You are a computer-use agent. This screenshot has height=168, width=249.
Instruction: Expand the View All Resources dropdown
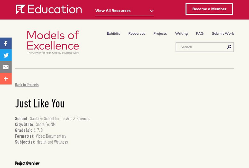113,11
